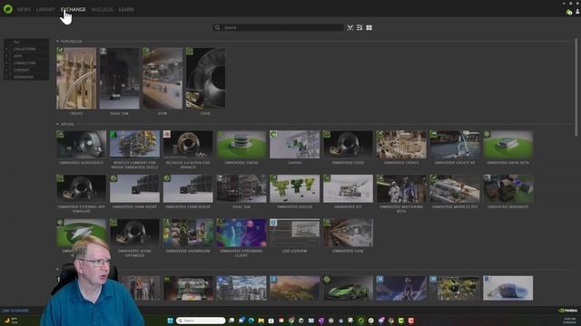Open Omniverse Farm Queue tile
581x326 pixels.
pos(188,188)
